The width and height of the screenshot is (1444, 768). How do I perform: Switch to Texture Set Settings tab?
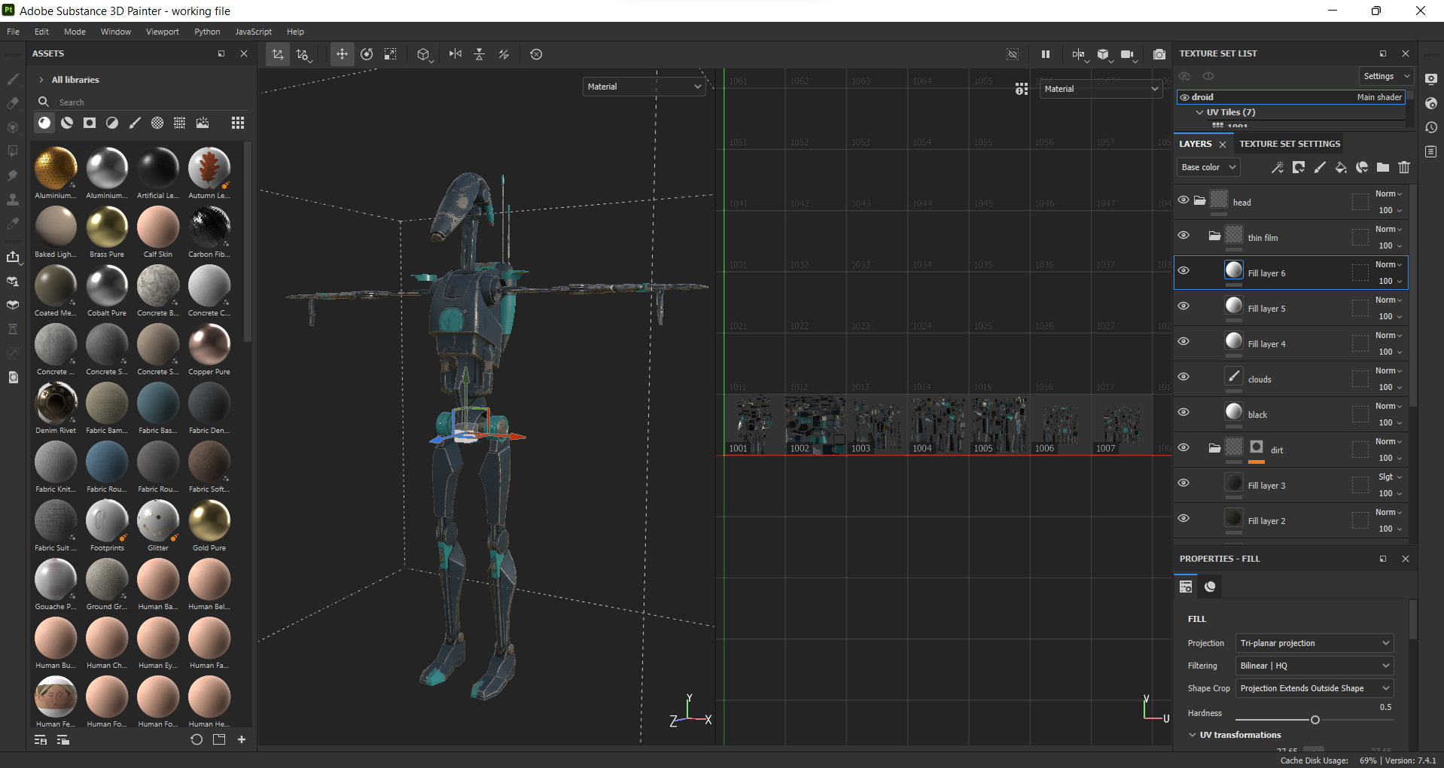(x=1290, y=144)
